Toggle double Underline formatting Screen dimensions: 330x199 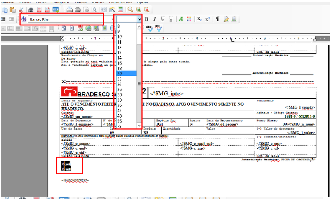(171, 19)
